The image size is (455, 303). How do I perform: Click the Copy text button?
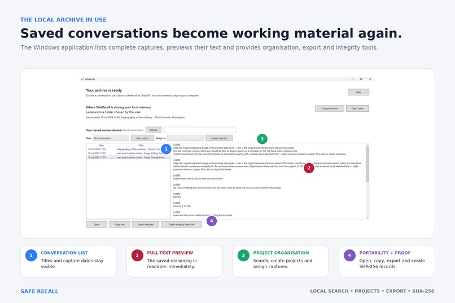pos(120,225)
